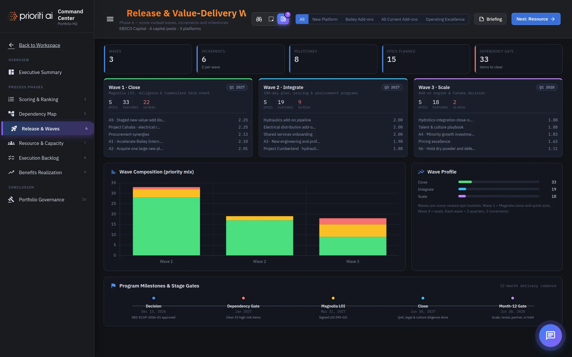Open the hamburger menu icon
This screenshot has width=572, height=357.
pyautogui.click(x=110, y=19)
